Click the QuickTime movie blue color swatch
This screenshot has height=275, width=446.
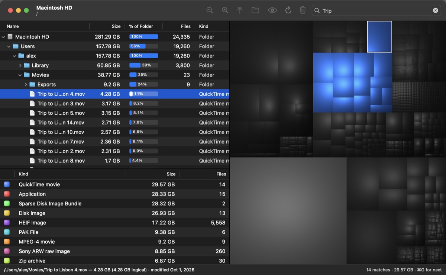tap(7, 184)
